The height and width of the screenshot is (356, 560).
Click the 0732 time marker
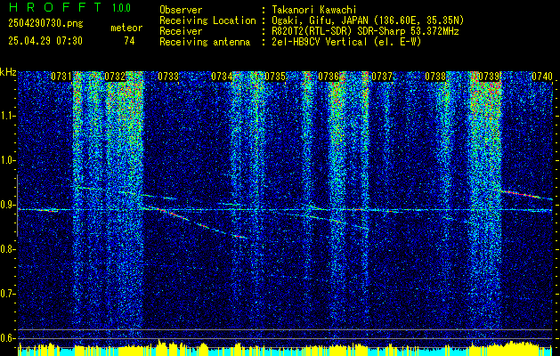115,77
